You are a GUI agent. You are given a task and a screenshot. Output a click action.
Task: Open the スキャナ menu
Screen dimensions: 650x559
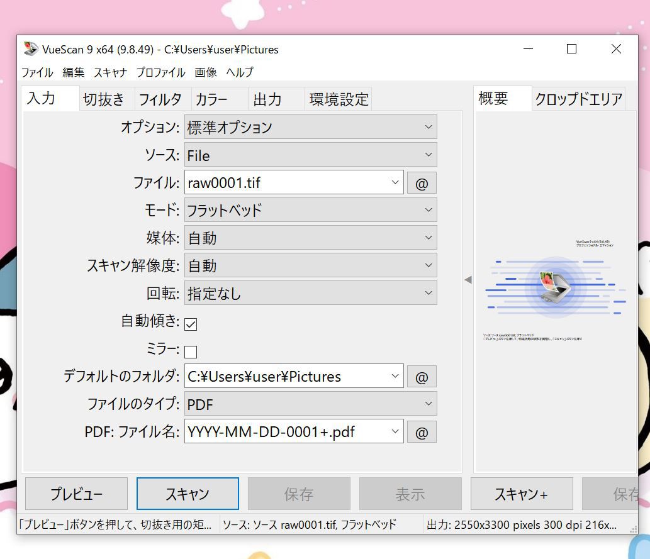[x=110, y=72]
